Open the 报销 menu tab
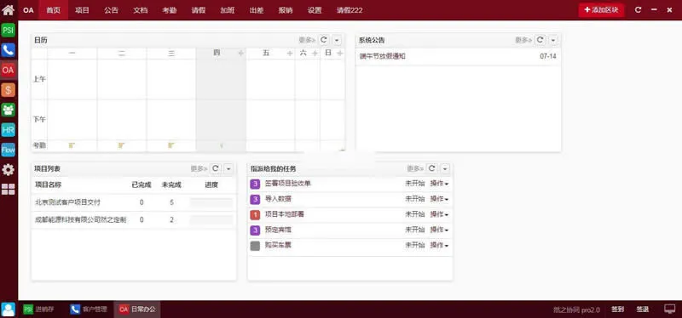 tap(286, 10)
